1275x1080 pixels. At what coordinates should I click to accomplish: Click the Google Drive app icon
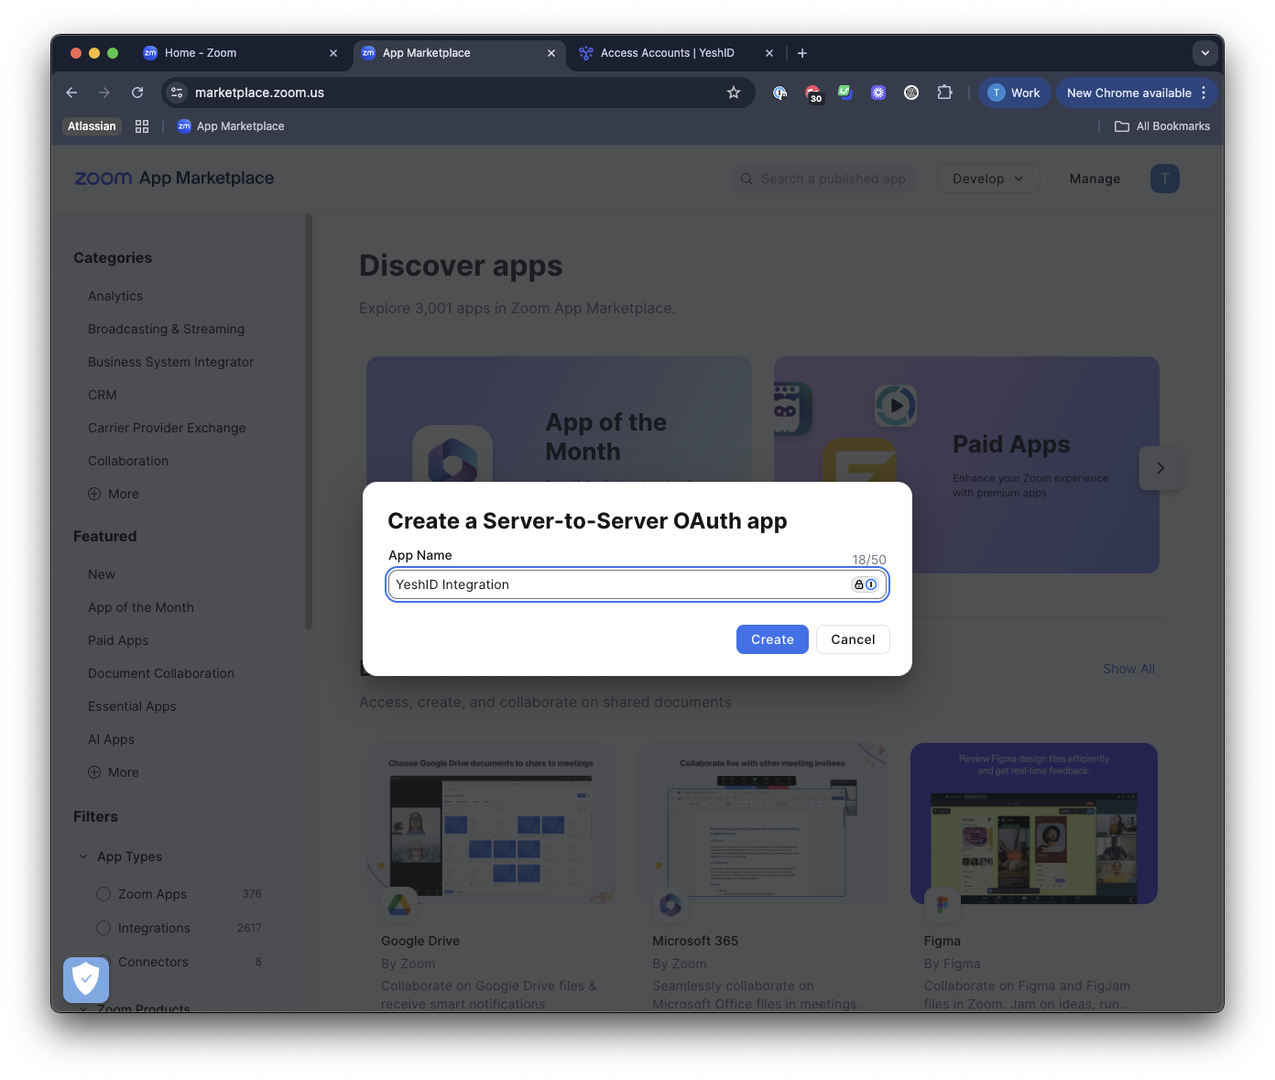[x=398, y=905]
